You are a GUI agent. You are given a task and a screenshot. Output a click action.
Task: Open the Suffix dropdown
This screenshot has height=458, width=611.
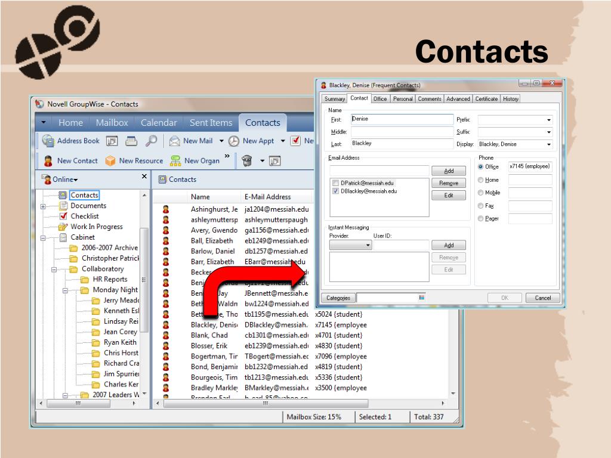(x=549, y=132)
